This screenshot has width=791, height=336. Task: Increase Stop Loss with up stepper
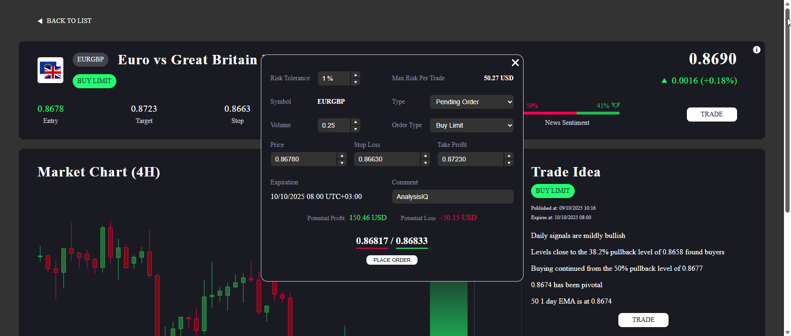click(x=426, y=156)
